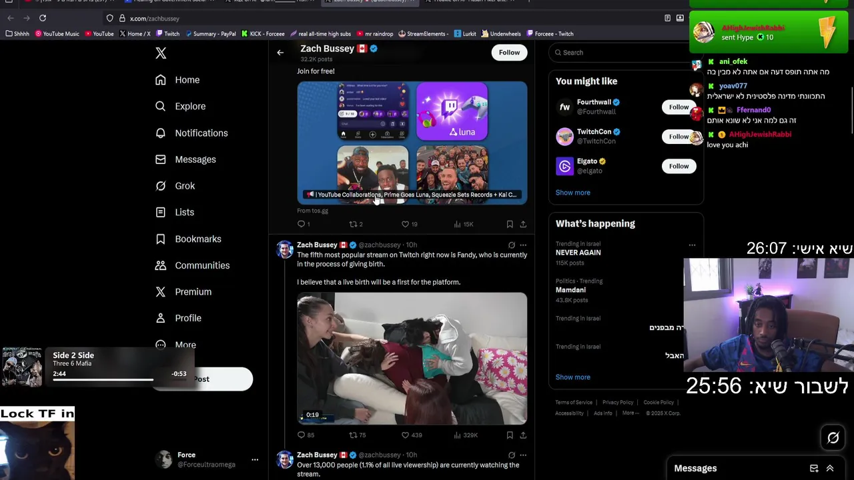Open the Mamdani trending topic
The image size is (854, 480).
(x=570, y=290)
